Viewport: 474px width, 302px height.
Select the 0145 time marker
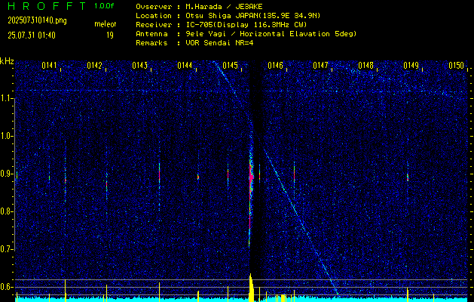tap(231, 66)
